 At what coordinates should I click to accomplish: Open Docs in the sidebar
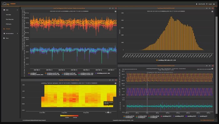pos(7,38)
